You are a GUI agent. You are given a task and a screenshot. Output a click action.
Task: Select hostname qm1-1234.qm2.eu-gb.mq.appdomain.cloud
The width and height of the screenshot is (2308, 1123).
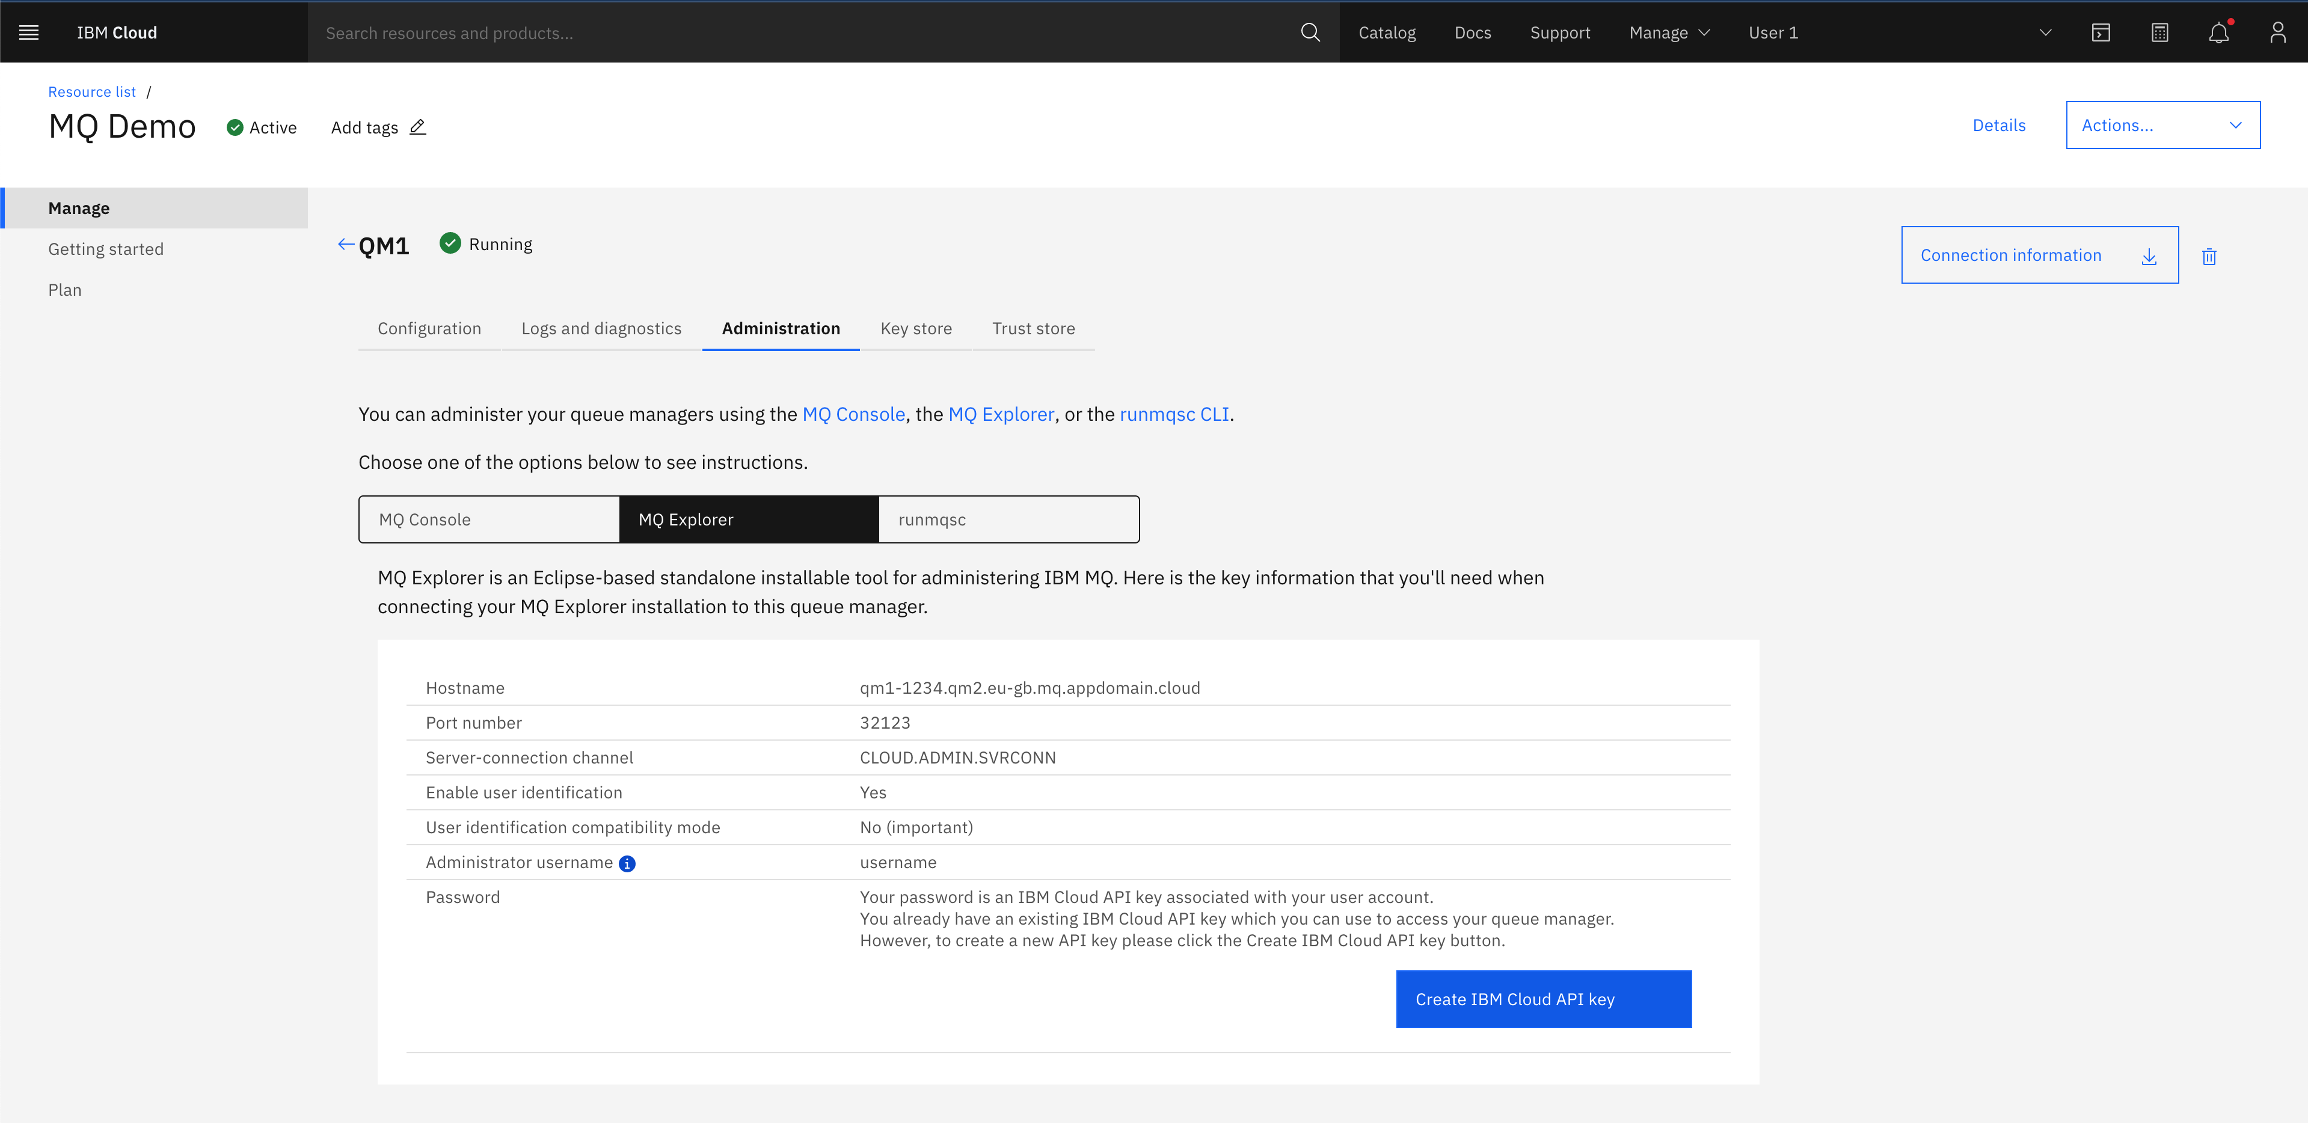tap(1030, 688)
